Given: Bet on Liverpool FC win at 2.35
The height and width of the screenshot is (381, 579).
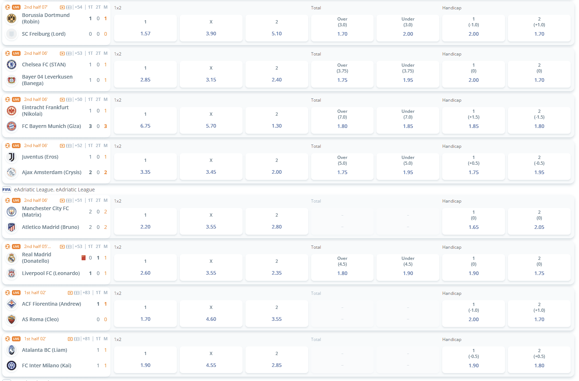Looking at the screenshot, I should coord(277,267).
